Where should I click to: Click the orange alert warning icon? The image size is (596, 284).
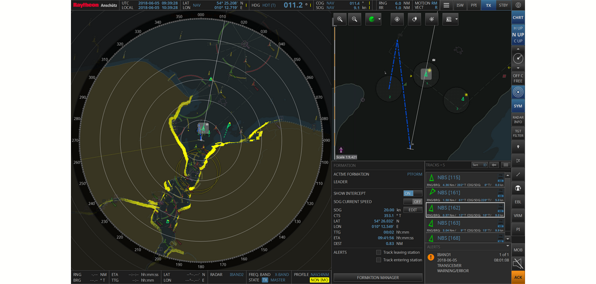[x=431, y=257]
